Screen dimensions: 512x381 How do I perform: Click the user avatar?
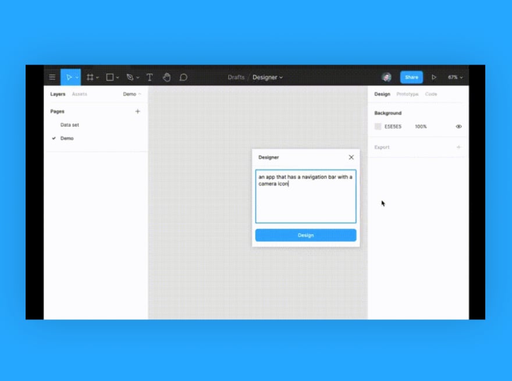pyautogui.click(x=386, y=77)
